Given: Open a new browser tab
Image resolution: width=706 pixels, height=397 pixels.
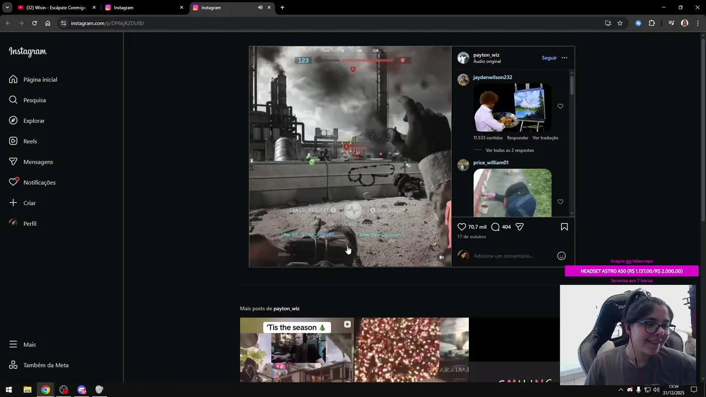Looking at the screenshot, I should [x=282, y=8].
